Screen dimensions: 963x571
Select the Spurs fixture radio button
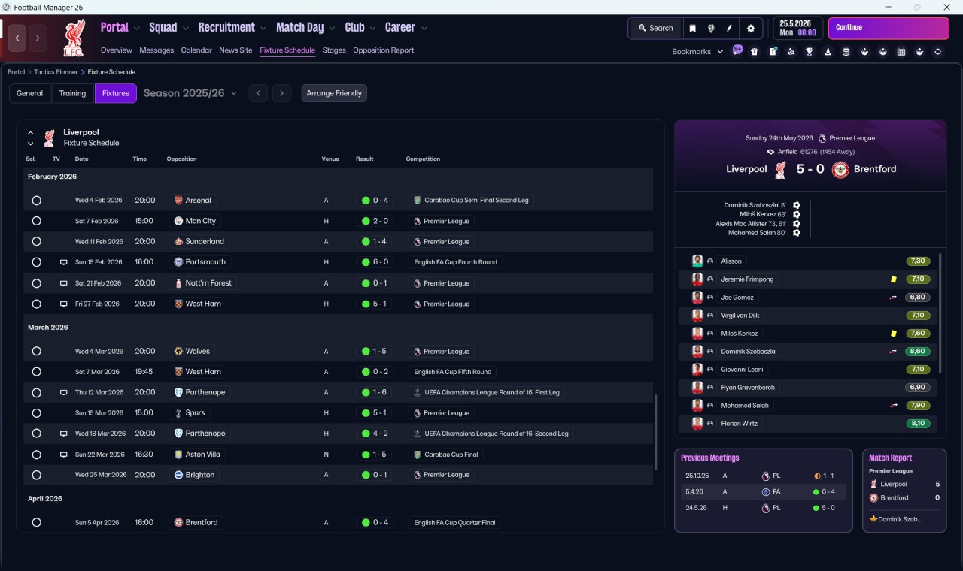[36, 413]
